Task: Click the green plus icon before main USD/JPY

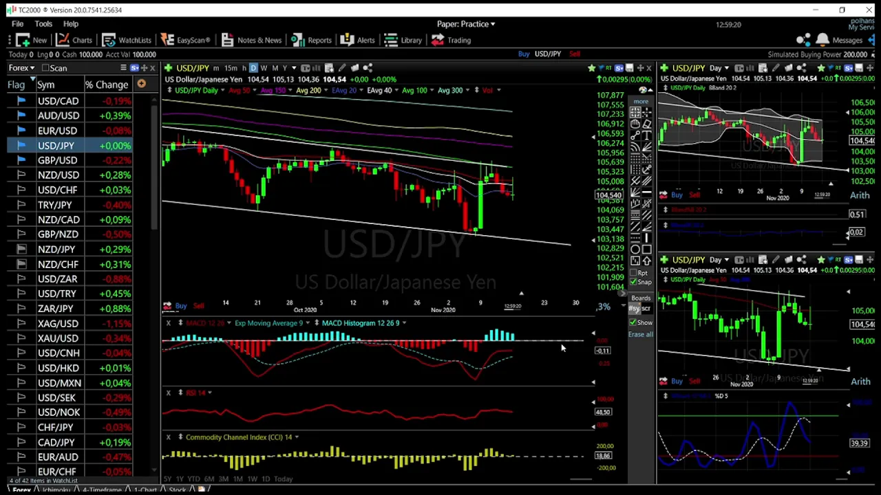Action: [169, 68]
